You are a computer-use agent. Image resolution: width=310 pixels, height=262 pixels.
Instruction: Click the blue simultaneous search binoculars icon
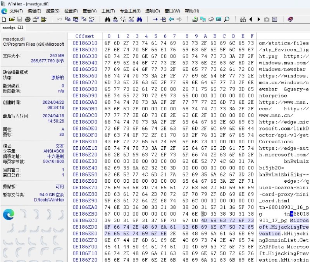tap(139, 19)
